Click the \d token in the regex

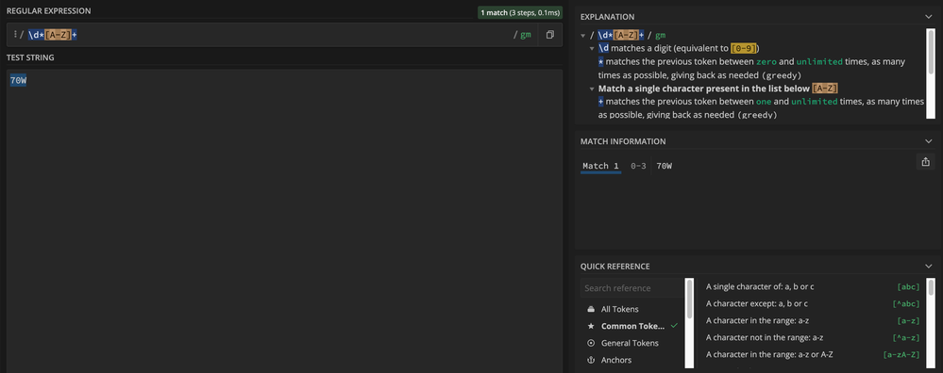pos(33,35)
